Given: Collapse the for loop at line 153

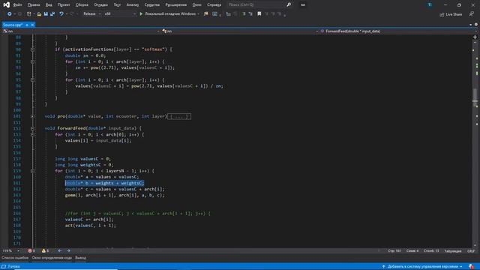Looking at the screenshot, I should (32, 134).
